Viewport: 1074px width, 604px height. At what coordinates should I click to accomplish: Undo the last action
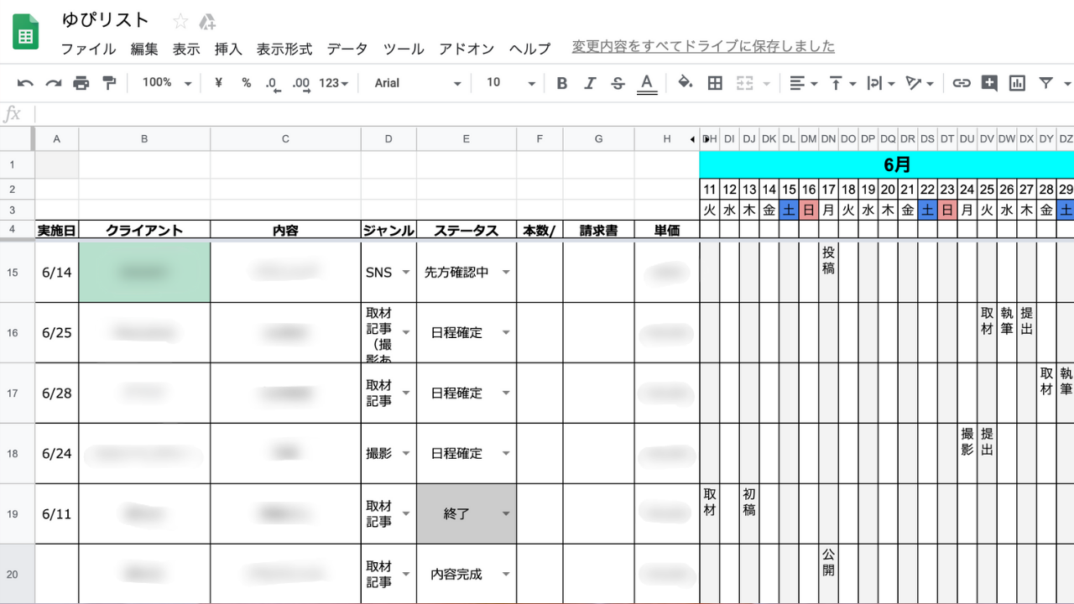[25, 83]
